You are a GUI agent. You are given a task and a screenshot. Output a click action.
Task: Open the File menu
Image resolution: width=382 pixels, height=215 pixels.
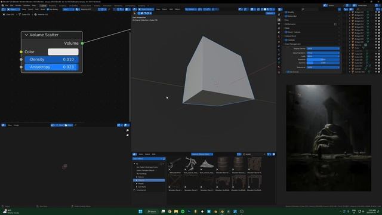coord(7,5)
